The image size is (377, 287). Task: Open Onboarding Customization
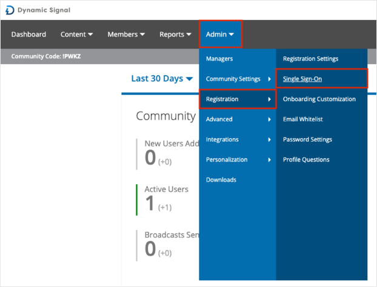click(319, 99)
